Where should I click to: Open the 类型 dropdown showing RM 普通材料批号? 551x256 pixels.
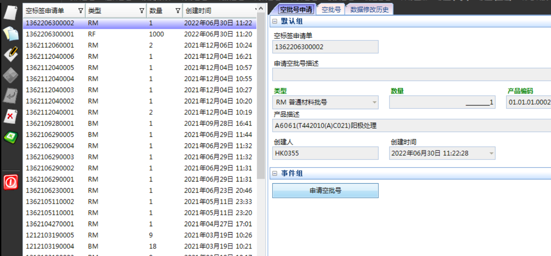click(374, 102)
